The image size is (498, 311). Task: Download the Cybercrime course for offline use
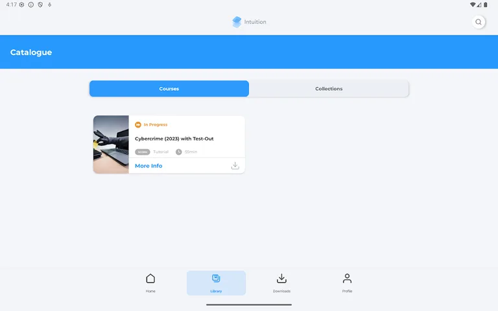235,166
